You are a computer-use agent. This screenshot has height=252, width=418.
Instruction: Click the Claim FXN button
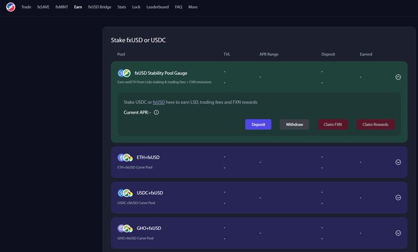pos(333,125)
